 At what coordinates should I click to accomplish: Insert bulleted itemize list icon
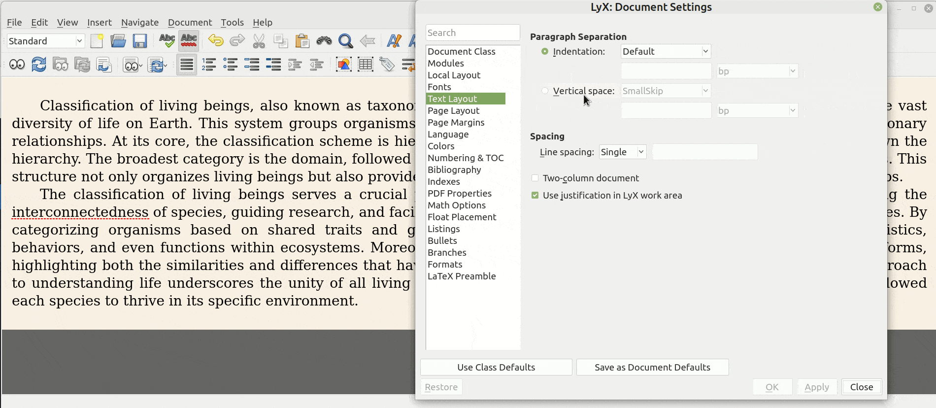231,65
